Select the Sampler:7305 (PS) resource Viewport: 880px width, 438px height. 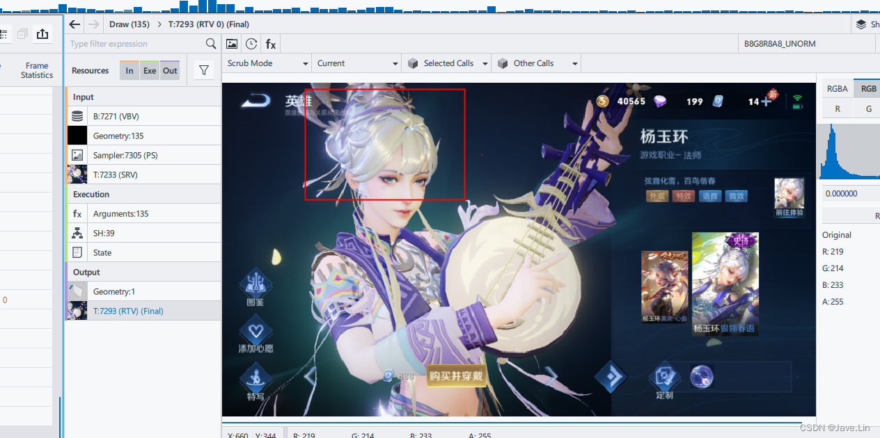point(143,155)
